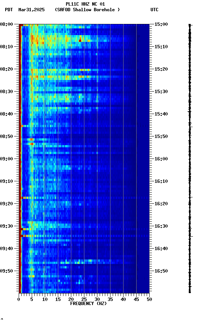Click the '15:20' UTC time label
206x323 pixels.
click(161, 69)
